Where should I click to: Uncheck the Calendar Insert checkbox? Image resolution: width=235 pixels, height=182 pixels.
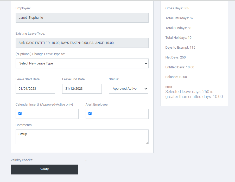20,113
